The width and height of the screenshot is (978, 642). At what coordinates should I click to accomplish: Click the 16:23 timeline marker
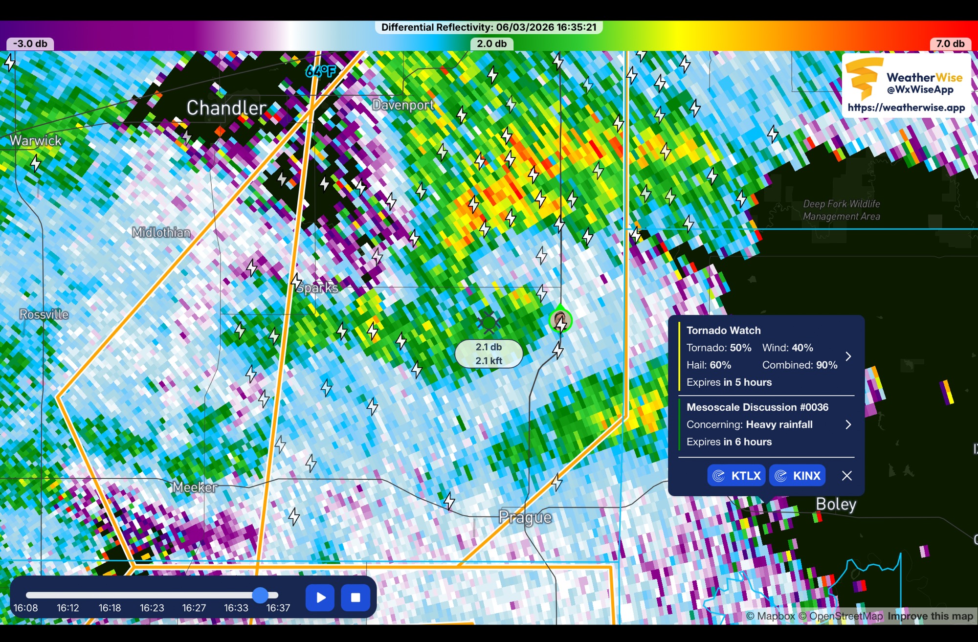click(x=152, y=608)
